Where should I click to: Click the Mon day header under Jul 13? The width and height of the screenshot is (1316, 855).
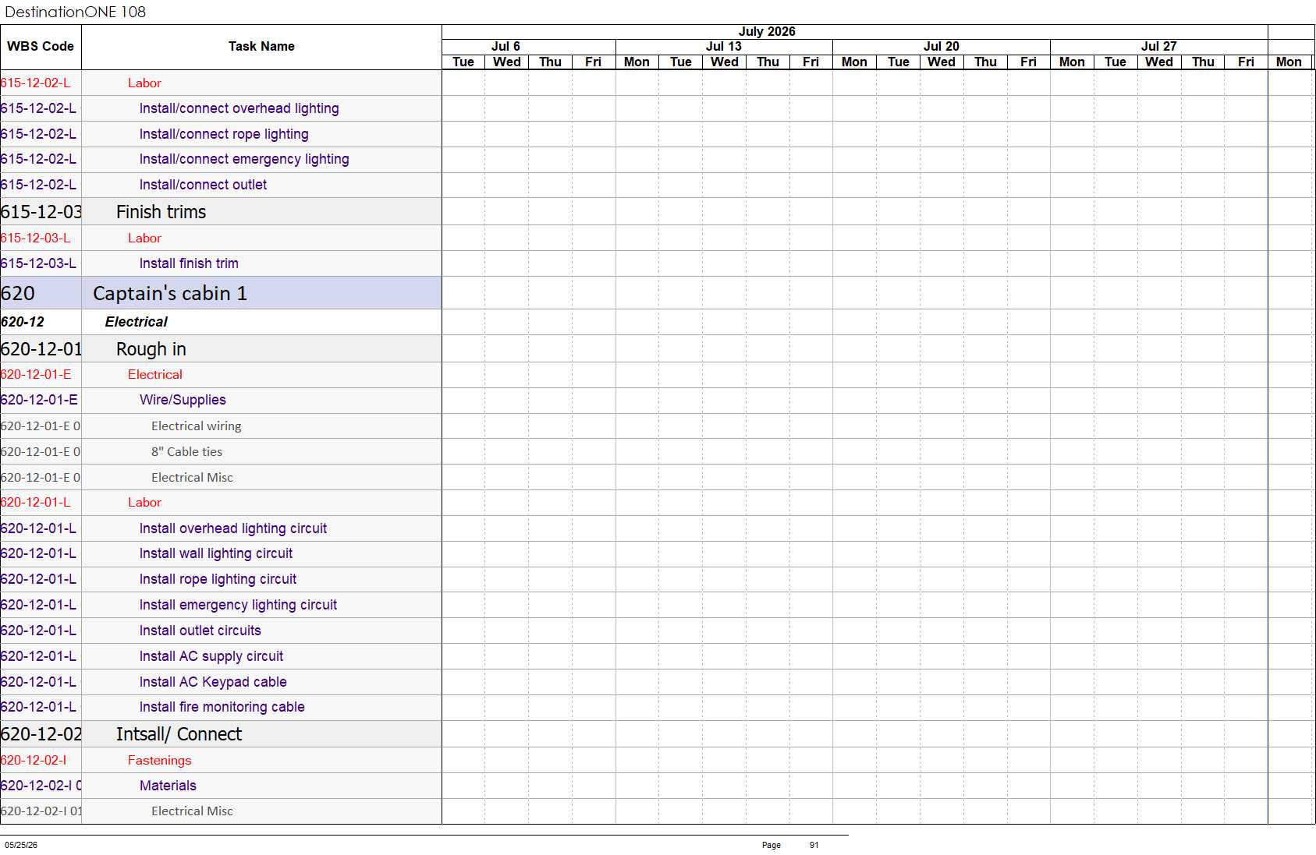click(637, 62)
